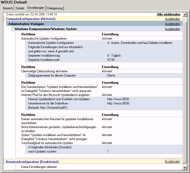Click the Benutzerkonfiguration (Deaktiviert) heading

(x=32, y=162)
